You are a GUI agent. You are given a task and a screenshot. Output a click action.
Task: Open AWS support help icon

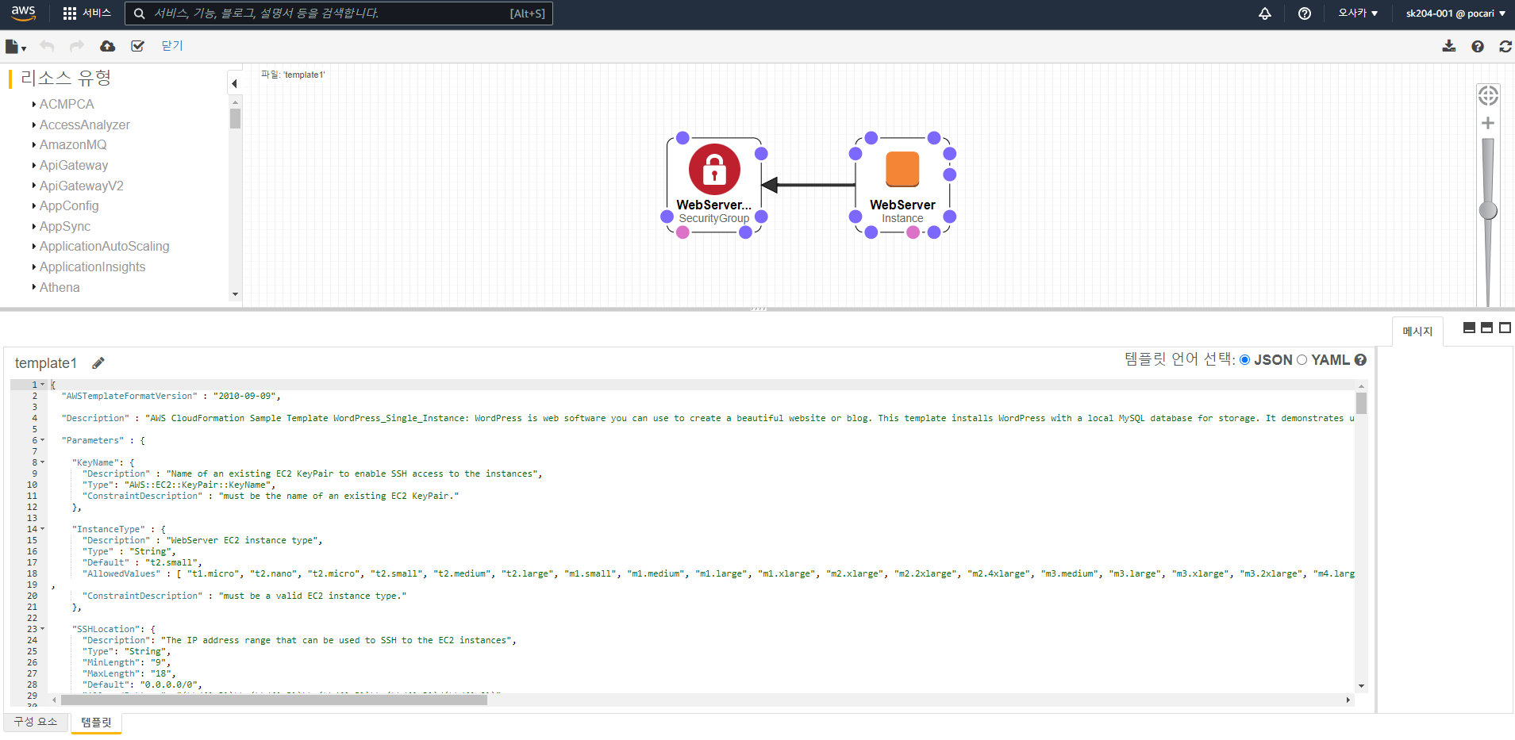coord(1305,13)
